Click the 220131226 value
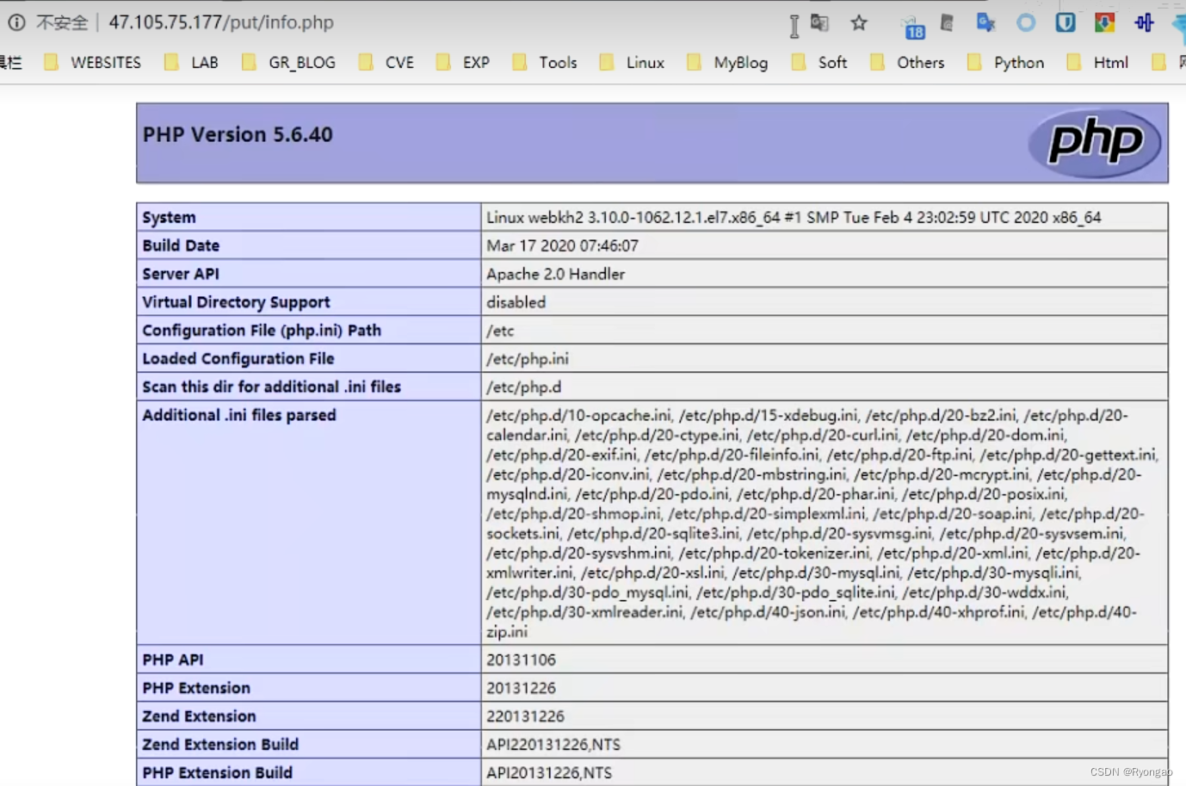 pos(525,716)
